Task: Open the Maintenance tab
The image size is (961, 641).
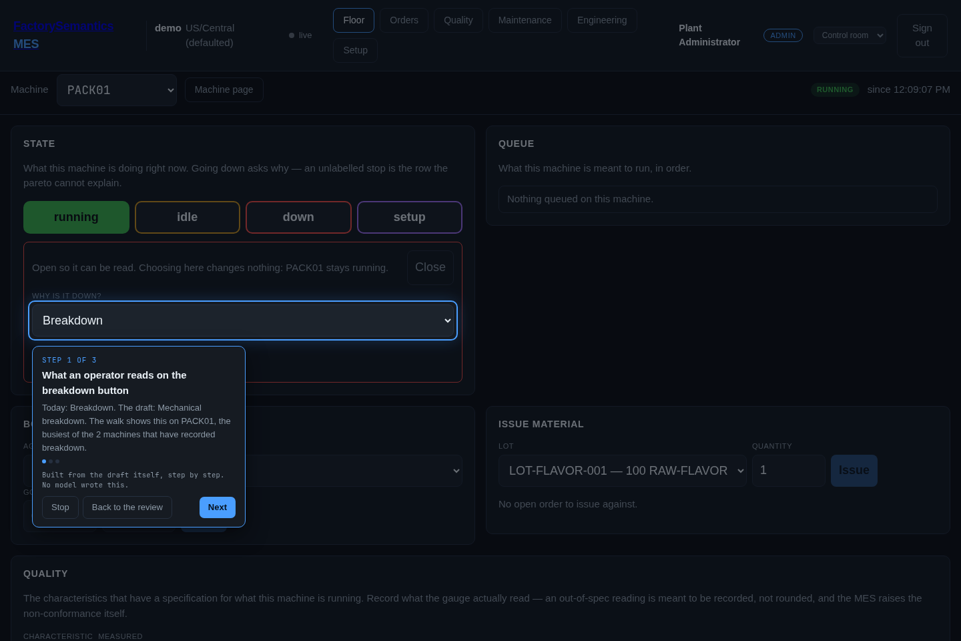Action: click(525, 21)
